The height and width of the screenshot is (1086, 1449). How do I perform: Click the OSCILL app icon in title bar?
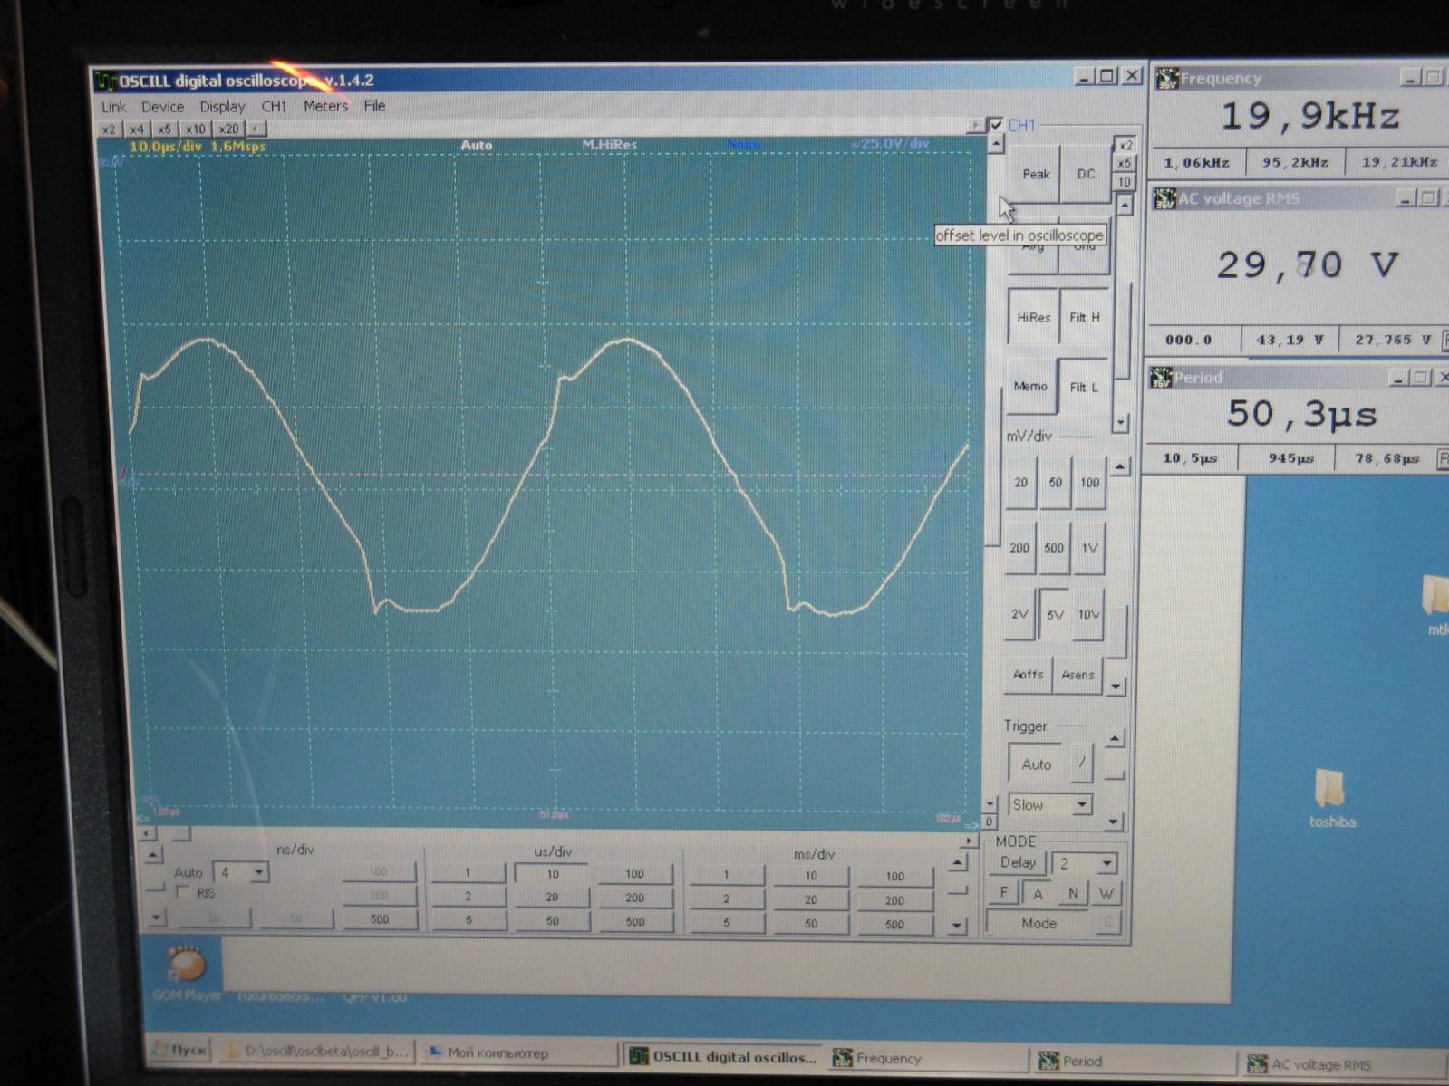tap(107, 81)
